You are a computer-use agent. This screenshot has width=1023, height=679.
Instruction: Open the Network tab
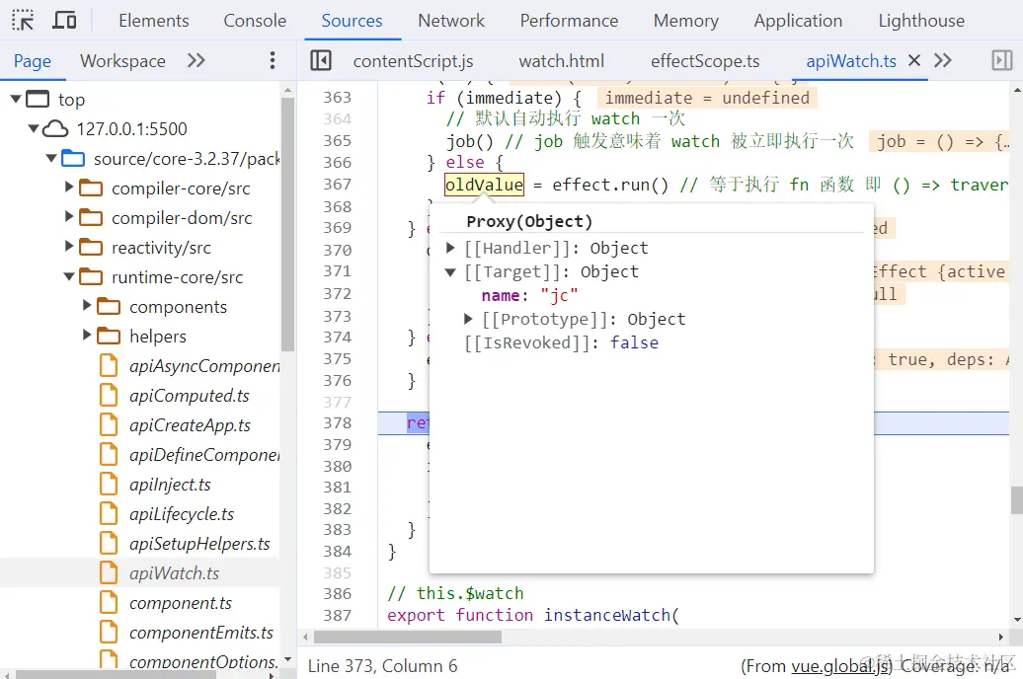click(x=451, y=21)
